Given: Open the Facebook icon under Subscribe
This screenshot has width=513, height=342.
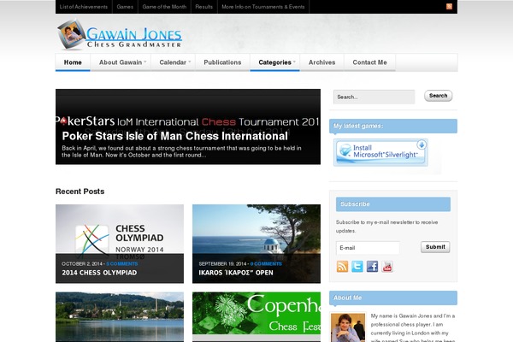Looking at the screenshot, I should [372, 267].
